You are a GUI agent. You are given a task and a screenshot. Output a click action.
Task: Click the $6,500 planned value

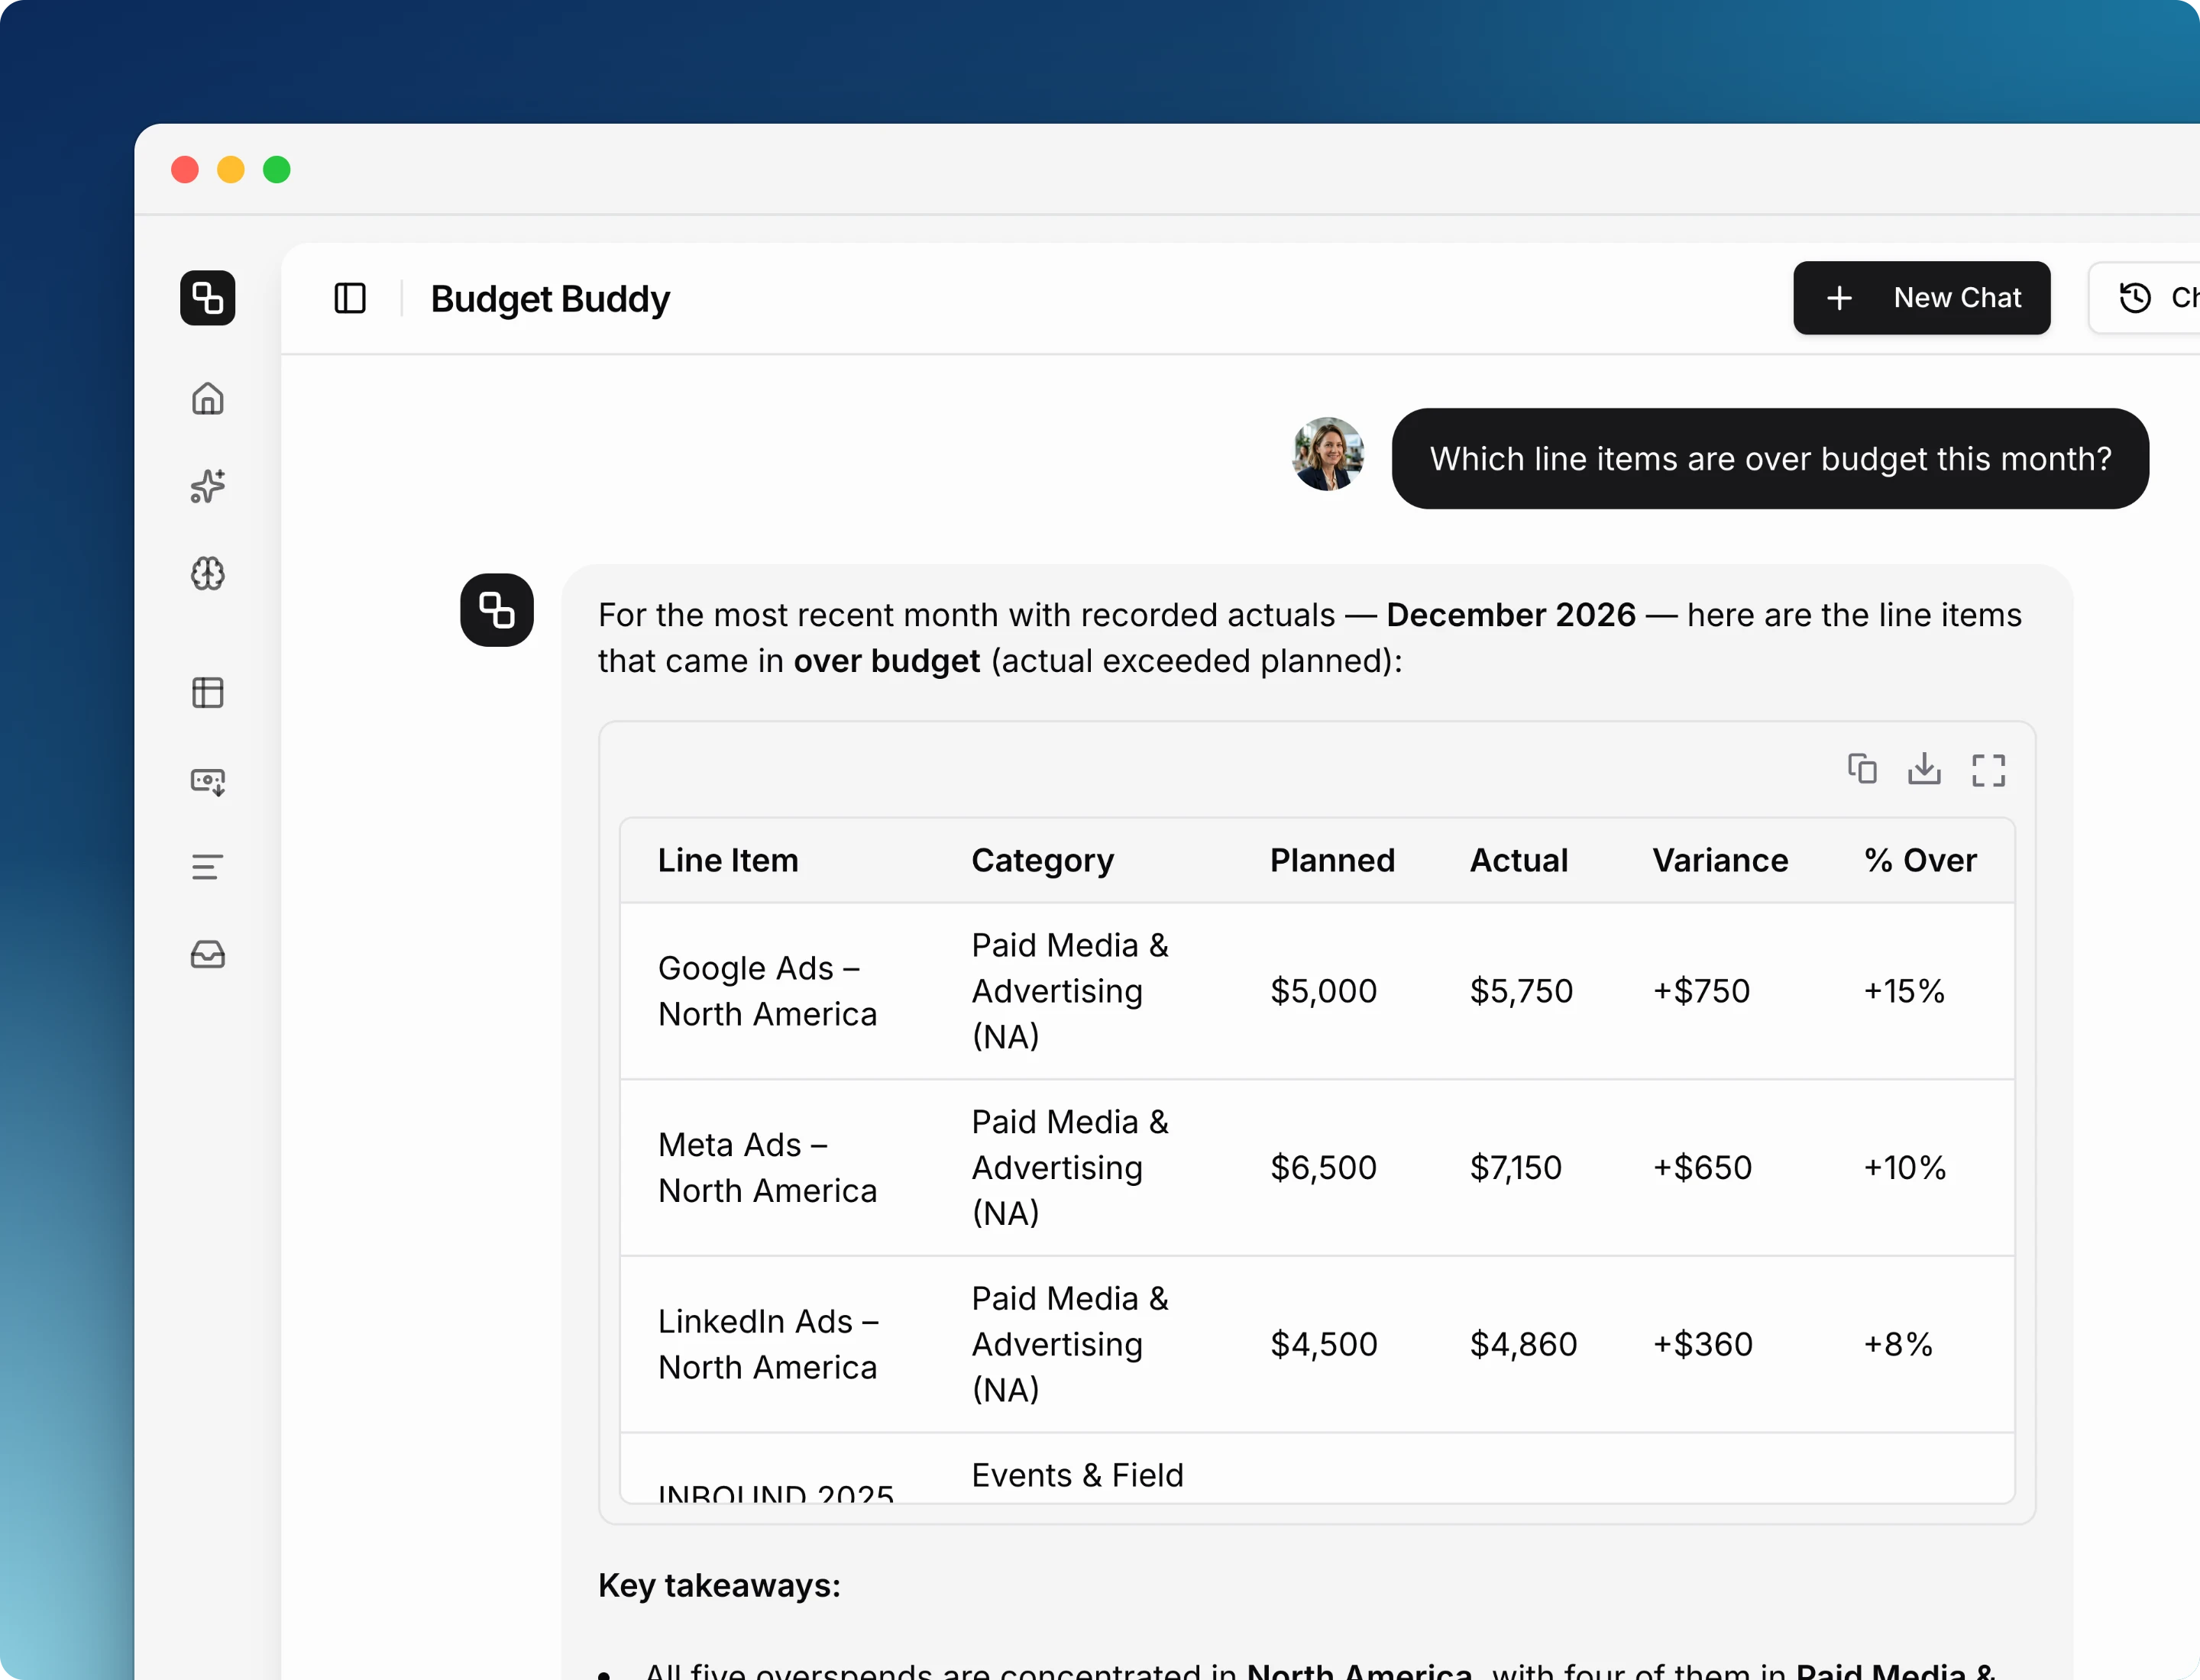tap(1322, 1168)
